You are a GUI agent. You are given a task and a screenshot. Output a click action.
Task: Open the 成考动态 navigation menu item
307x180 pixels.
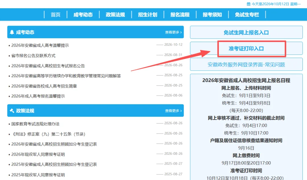point(83,15)
